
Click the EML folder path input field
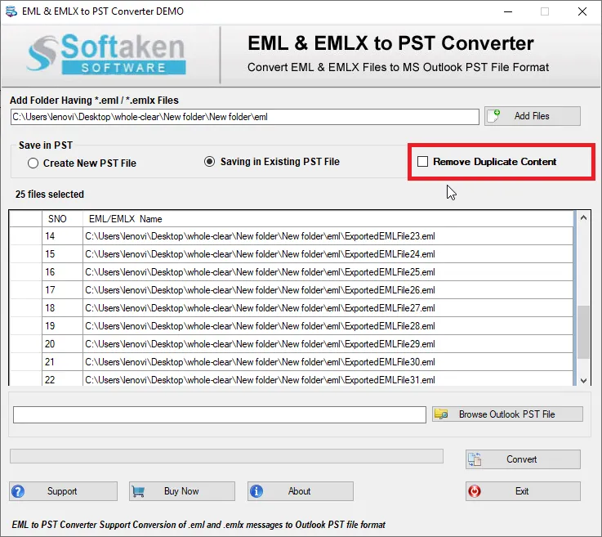[245, 117]
